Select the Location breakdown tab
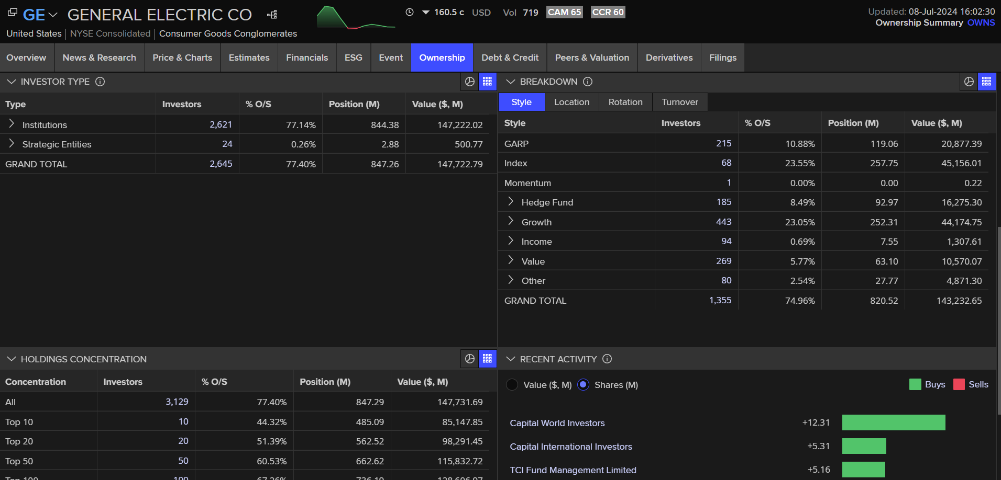 tap(572, 102)
